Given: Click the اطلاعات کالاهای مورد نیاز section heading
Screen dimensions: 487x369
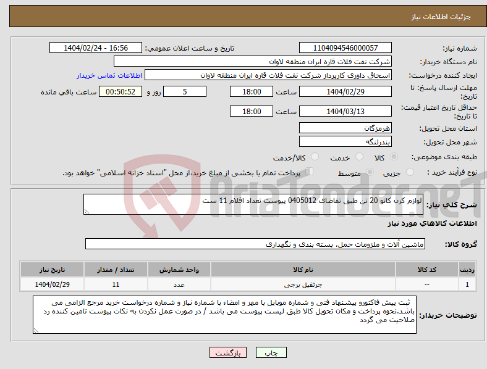Looking at the screenshot, I should pyautogui.click(x=432, y=223).
